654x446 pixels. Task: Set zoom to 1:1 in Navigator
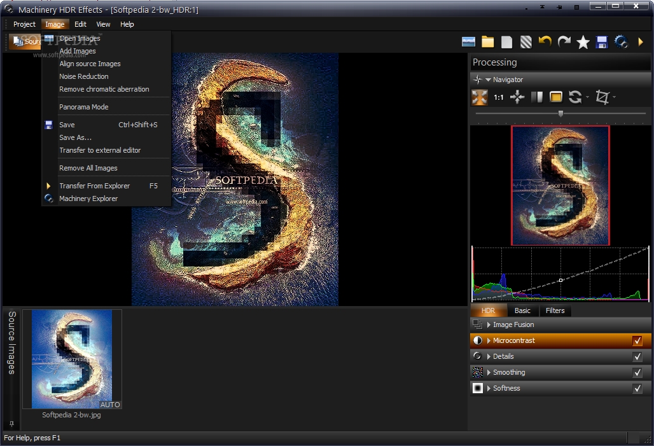pyautogui.click(x=498, y=97)
